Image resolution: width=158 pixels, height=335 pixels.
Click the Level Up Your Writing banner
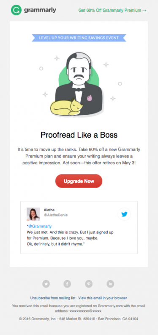(79, 38)
